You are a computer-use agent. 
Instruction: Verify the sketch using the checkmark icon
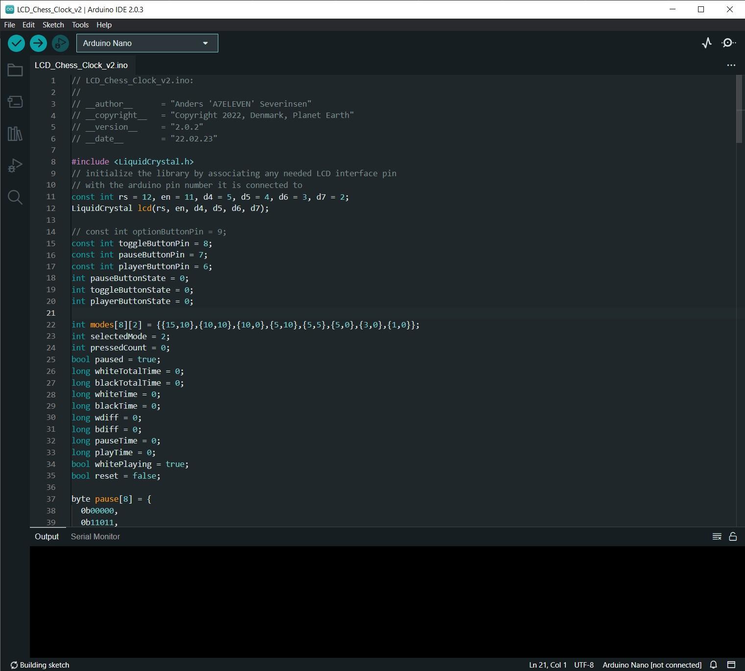pyautogui.click(x=16, y=43)
